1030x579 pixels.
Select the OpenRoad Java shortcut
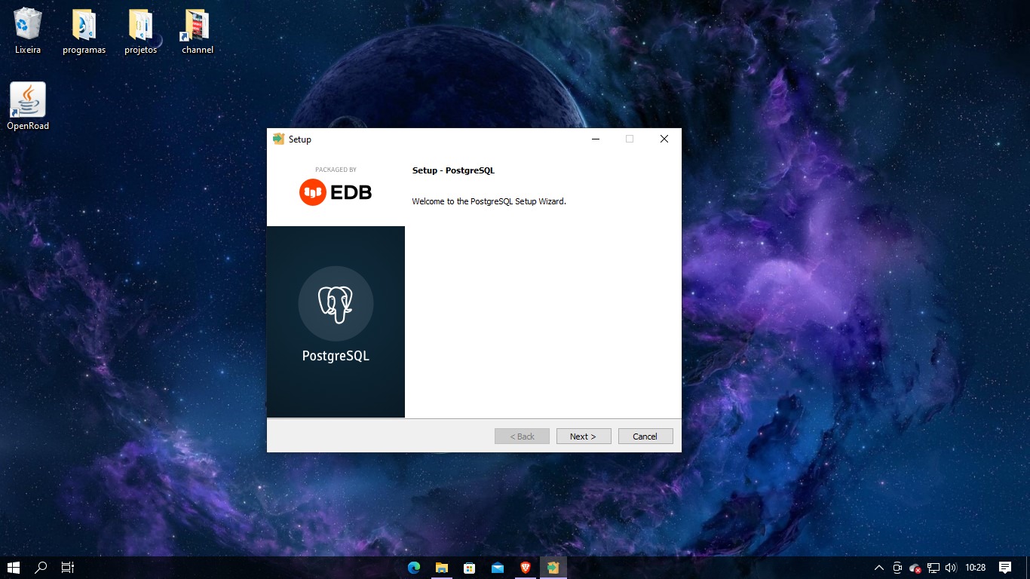coord(28,106)
